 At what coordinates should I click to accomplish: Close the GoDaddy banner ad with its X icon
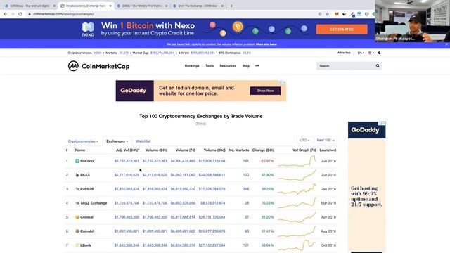tap(284, 82)
